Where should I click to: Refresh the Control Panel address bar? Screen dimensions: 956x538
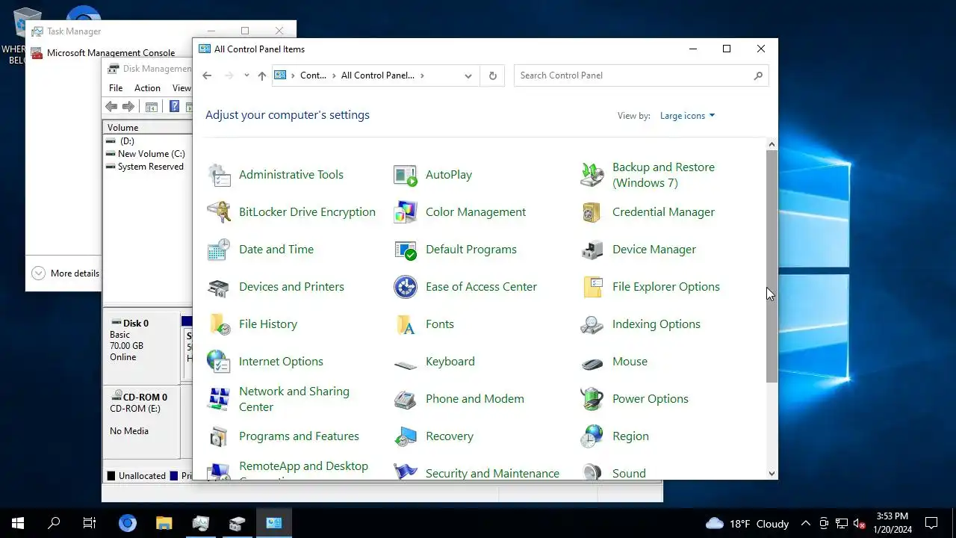(492, 75)
